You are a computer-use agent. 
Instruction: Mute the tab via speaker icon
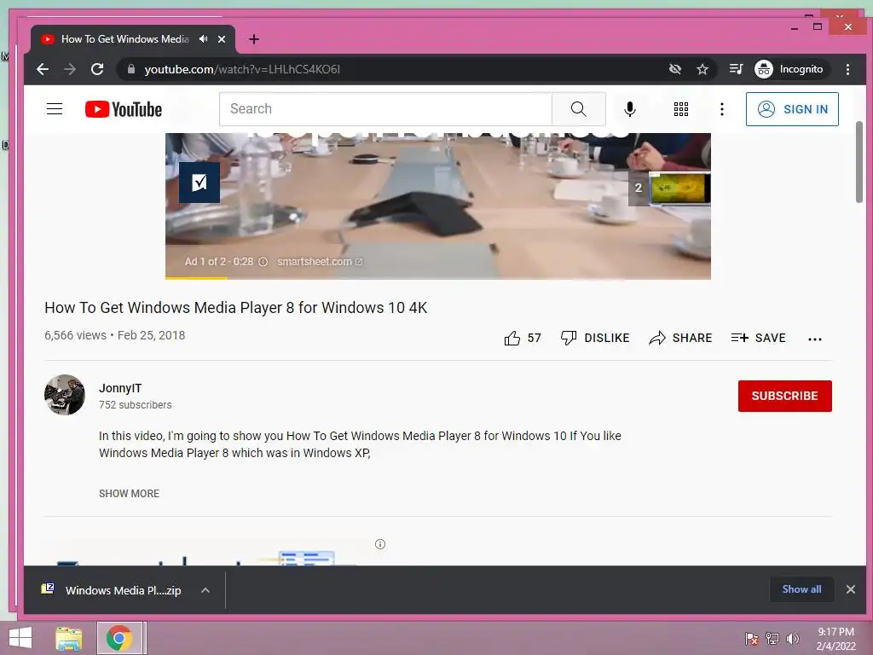pos(204,39)
